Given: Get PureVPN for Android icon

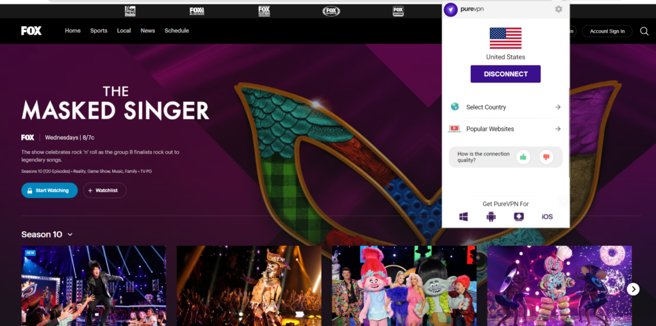Looking at the screenshot, I should pos(491,216).
